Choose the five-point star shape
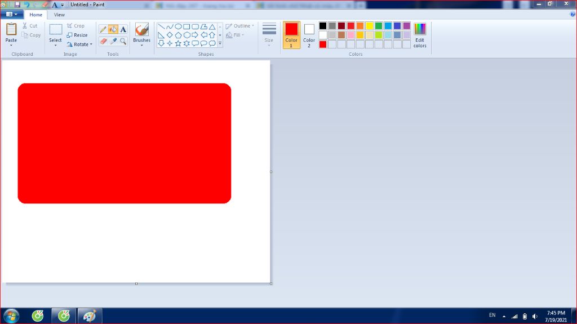 178,43
